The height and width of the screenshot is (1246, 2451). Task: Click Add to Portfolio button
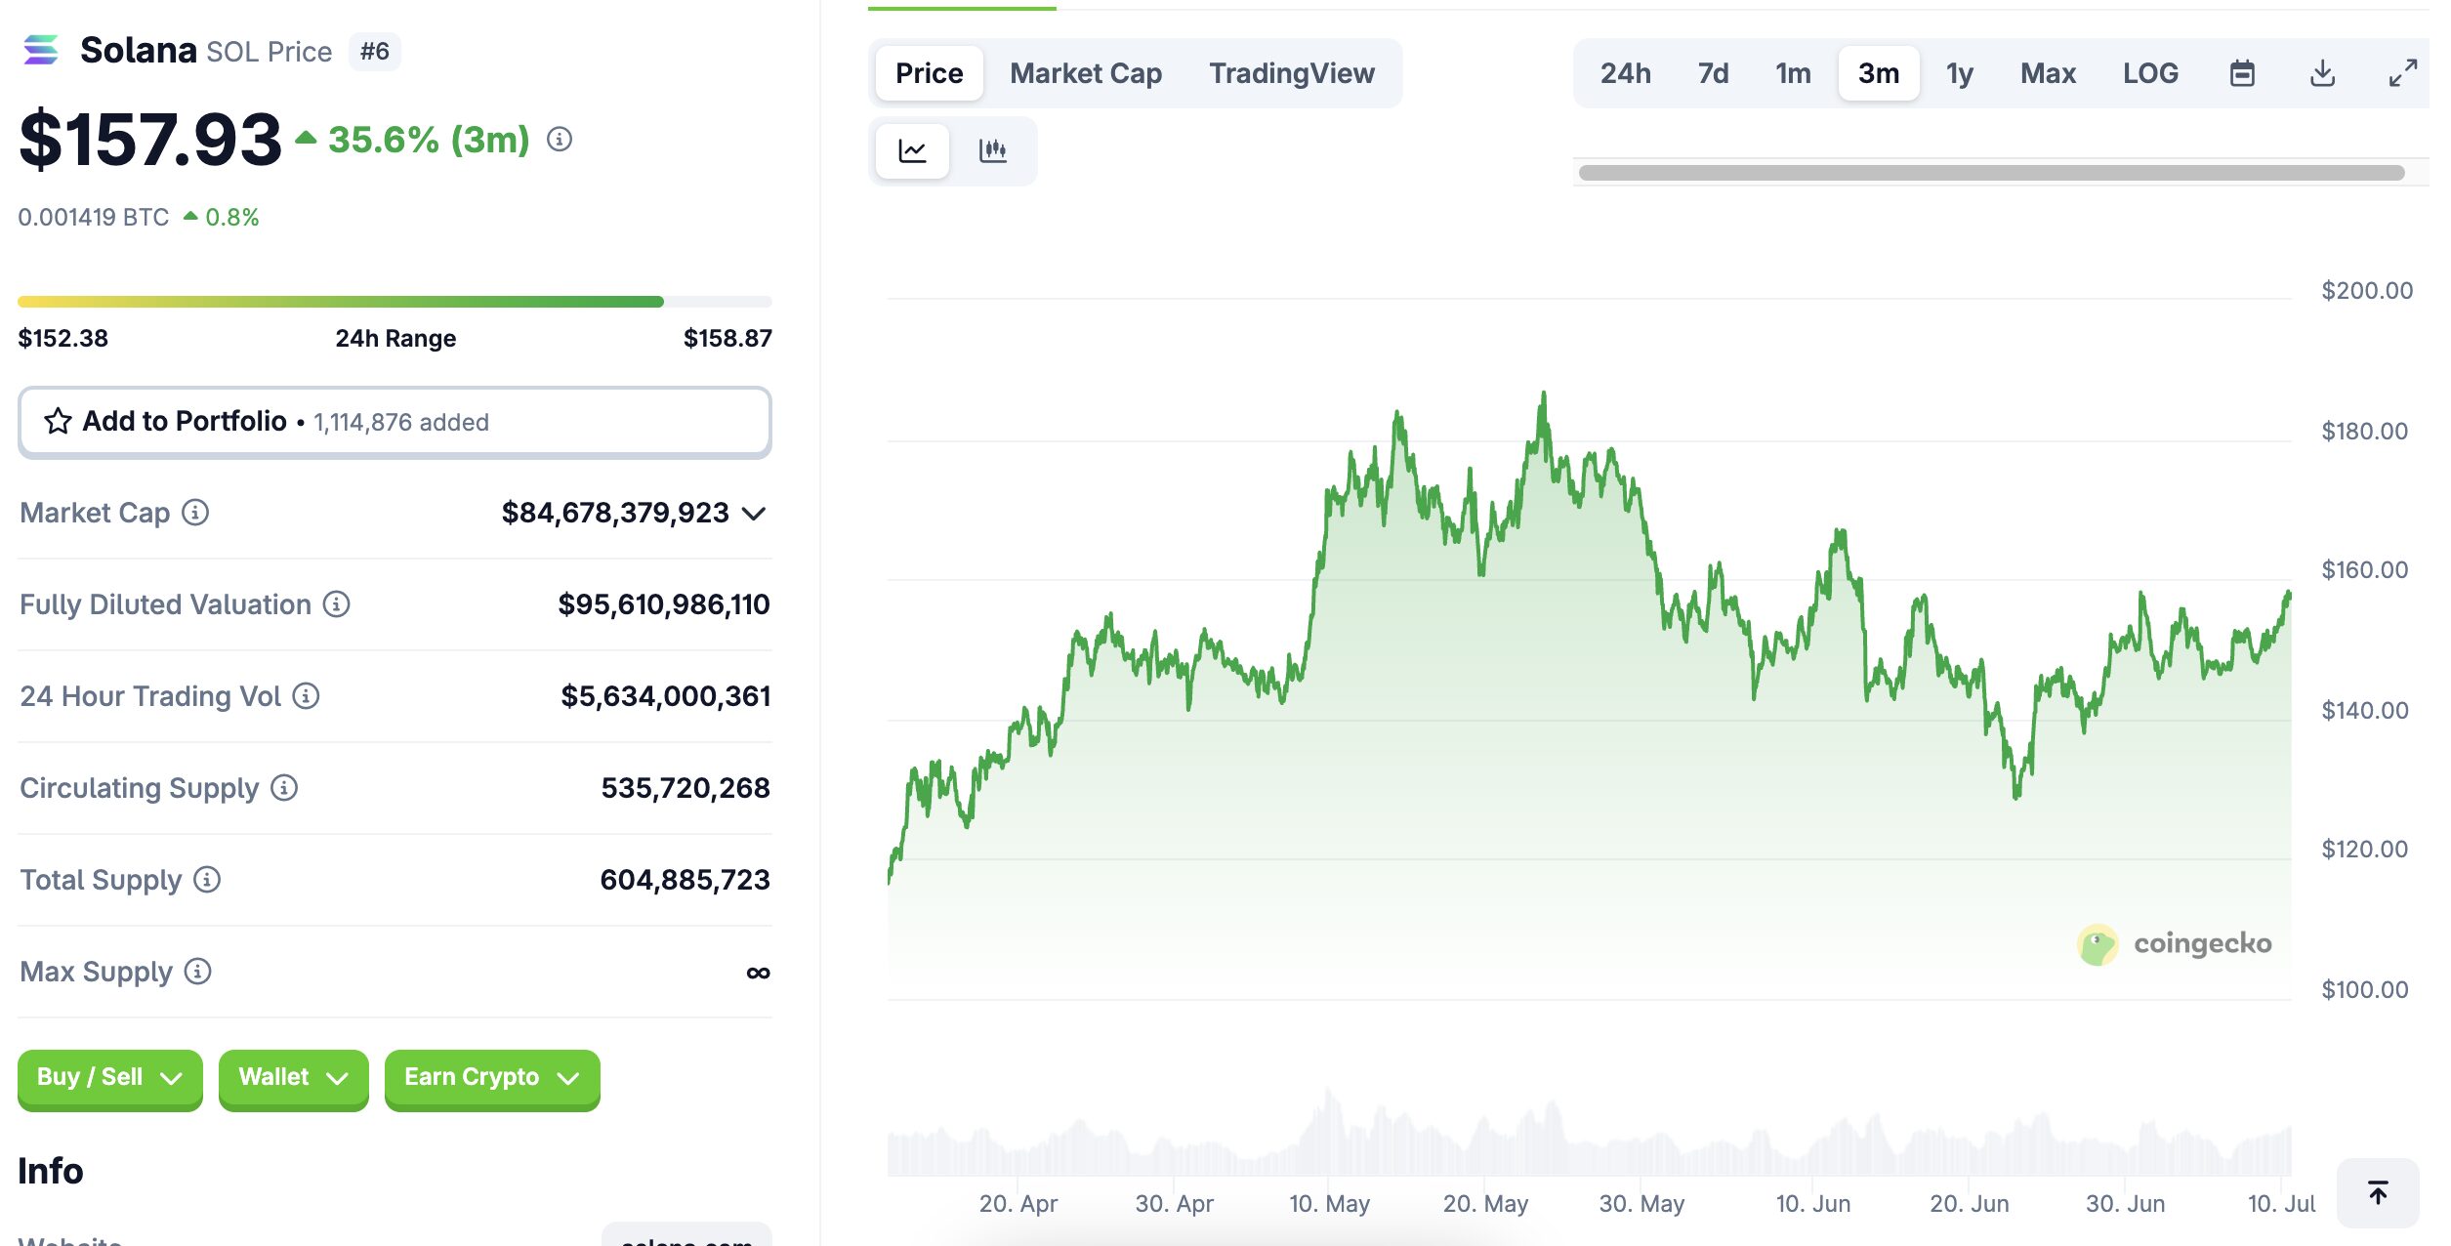(x=395, y=422)
